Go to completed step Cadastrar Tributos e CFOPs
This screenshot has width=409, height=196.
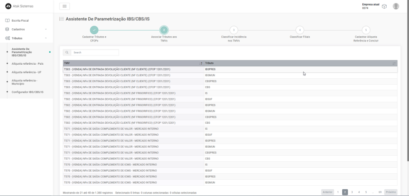tap(94, 30)
